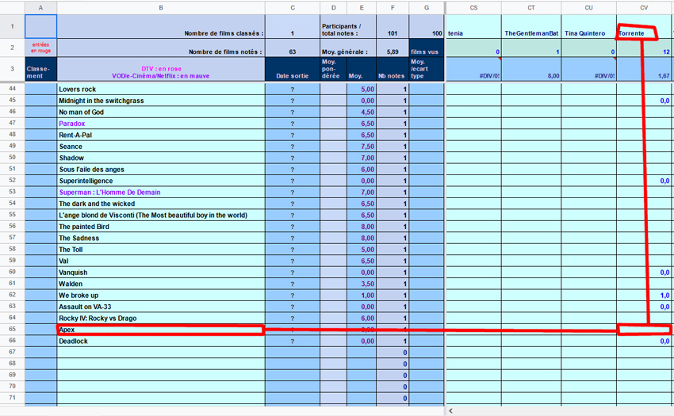This screenshot has height=416, width=674.
Task: Click the 1,00 average for We broke up
Action: point(362,296)
